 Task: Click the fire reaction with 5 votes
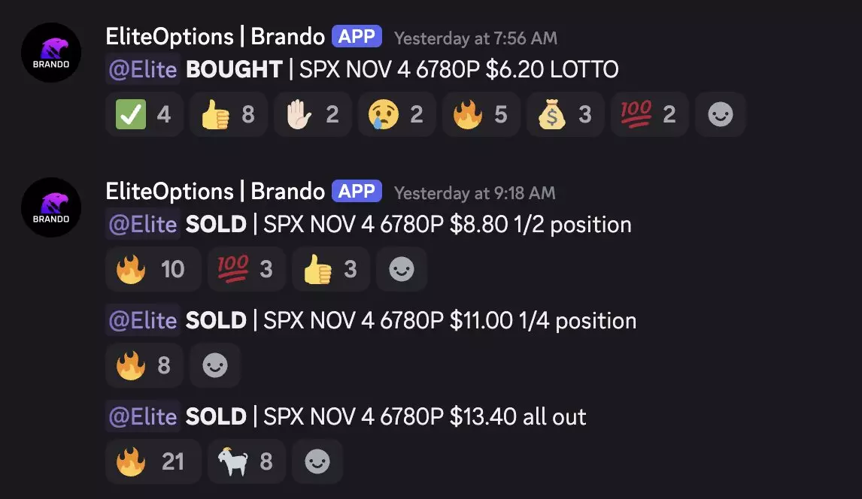(x=481, y=114)
